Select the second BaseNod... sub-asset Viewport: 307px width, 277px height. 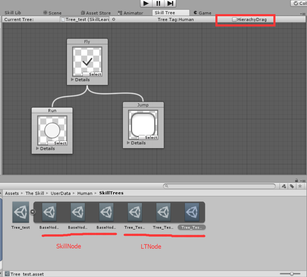78,212
